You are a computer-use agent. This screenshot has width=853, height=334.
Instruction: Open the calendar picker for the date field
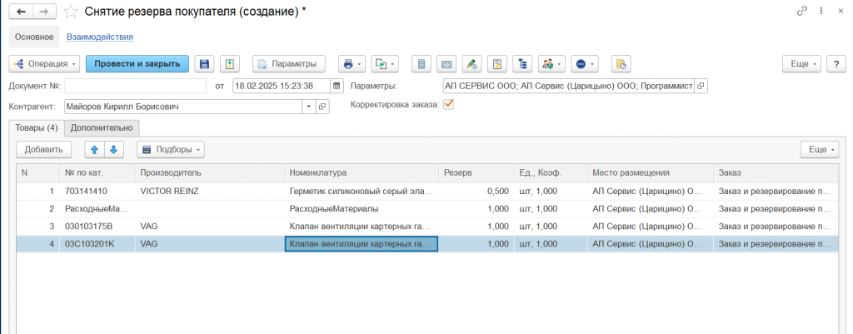pyautogui.click(x=337, y=86)
